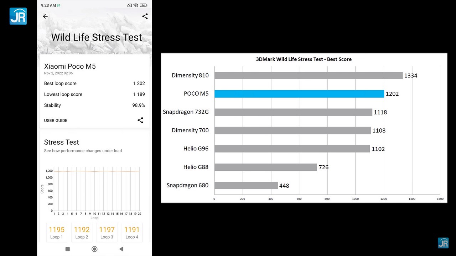
Task: Select the Loop 1 score card 1195
Action: [57, 233]
